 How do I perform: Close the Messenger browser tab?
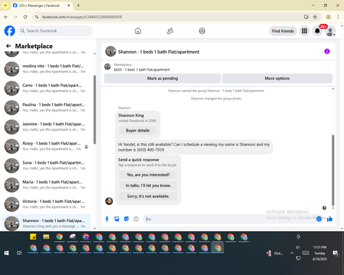tap(69, 5)
